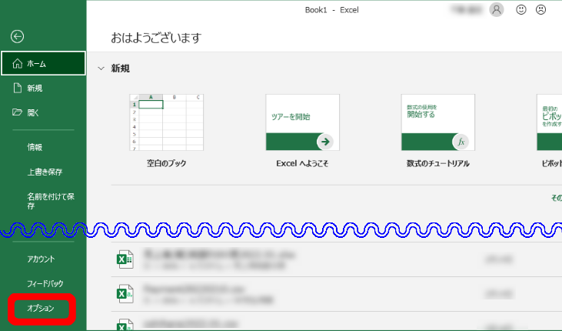Screen dimensions: 562x331
Task: Select ホーム in the sidebar
Action: [x=43, y=64]
